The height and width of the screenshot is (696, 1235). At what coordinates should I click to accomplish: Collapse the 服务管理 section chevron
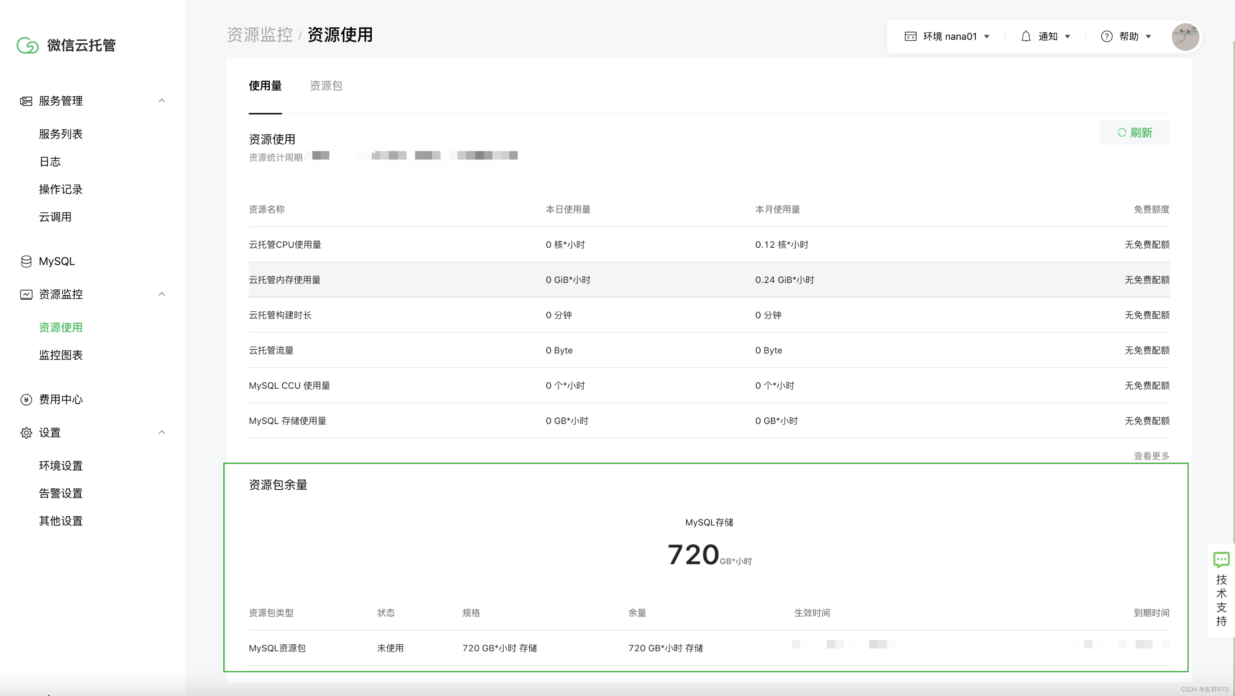[x=162, y=101]
